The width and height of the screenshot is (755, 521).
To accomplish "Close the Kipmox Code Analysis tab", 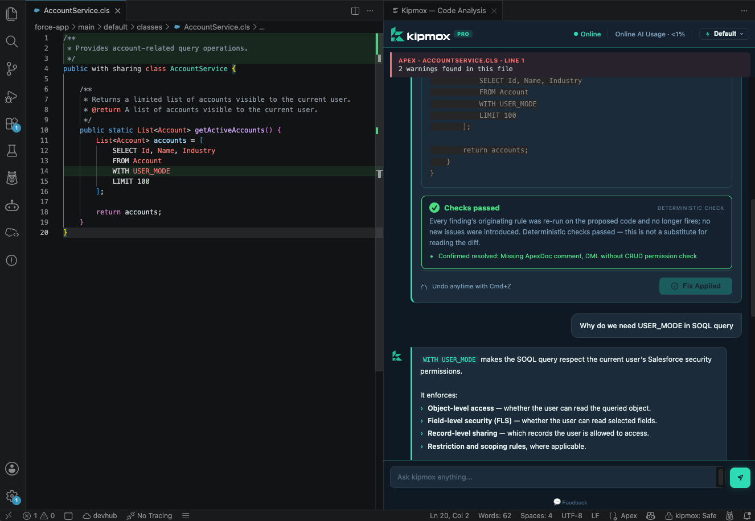I will 494,11.
